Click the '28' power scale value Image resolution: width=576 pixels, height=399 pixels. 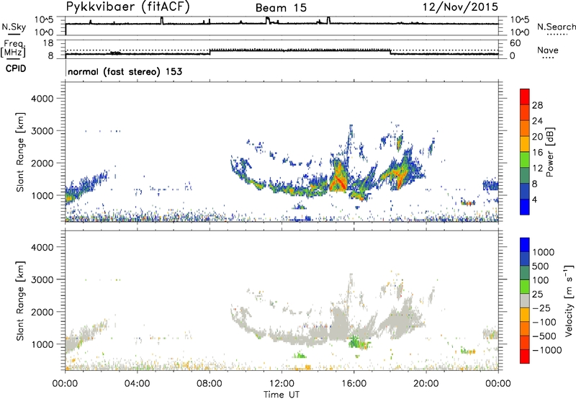[x=537, y=105]
